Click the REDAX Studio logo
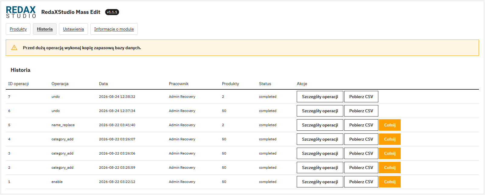This screenshot has height=195, width=485. 21,12
